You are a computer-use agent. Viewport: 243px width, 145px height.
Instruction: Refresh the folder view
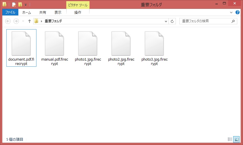click(x=172, y=21)
